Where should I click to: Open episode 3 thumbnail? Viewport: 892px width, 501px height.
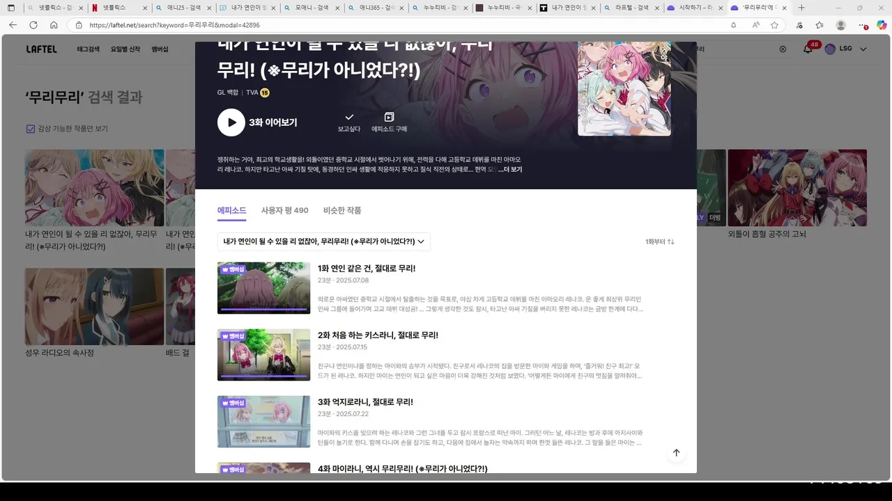[x=263, y=422]
